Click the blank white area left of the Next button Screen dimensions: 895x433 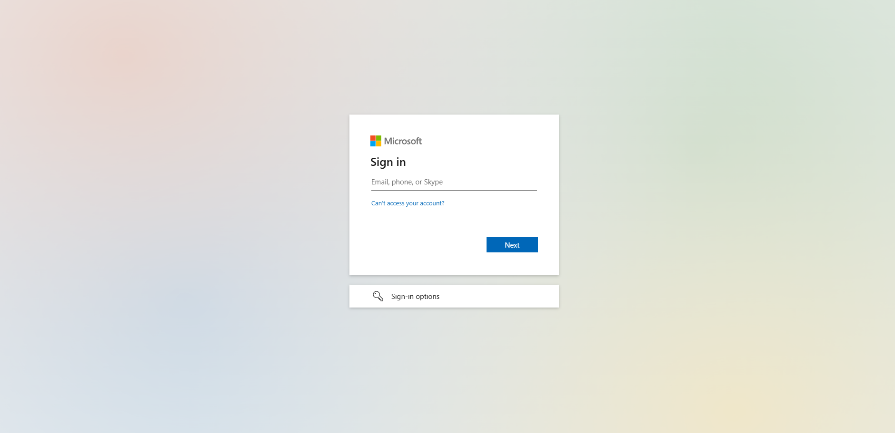(424, 245)
